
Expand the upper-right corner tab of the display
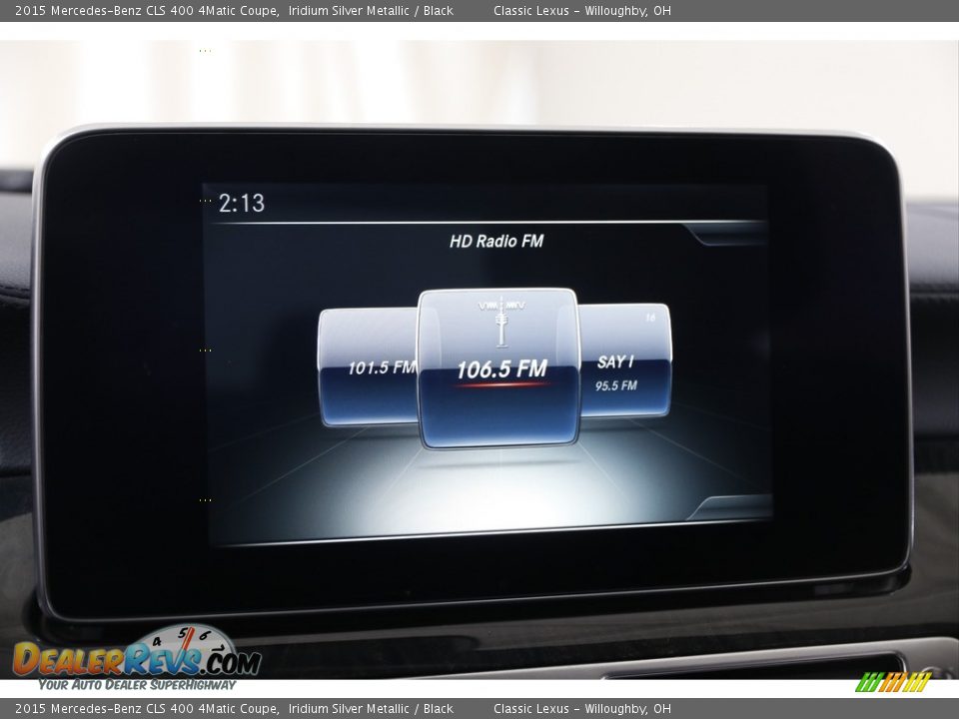pos(727,235)
